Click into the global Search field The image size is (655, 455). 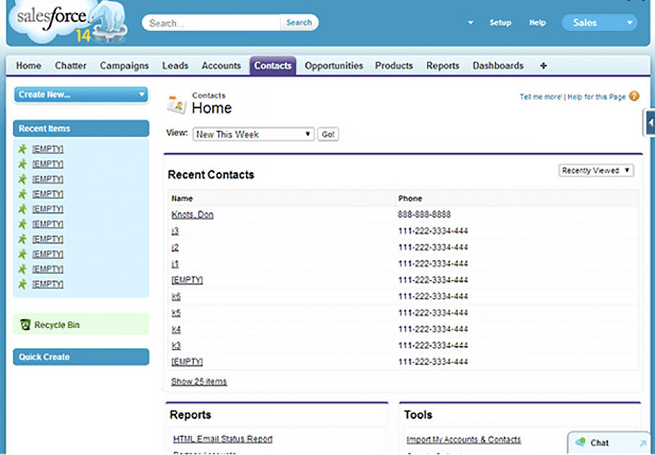click(211, 22)
